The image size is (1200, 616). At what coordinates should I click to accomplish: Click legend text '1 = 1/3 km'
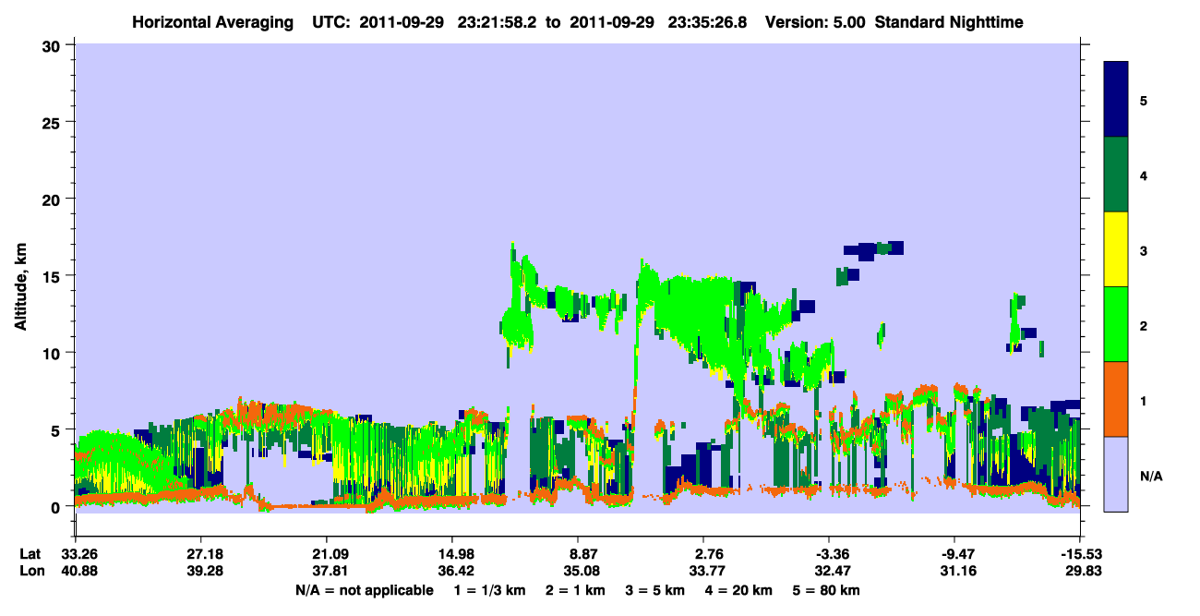[489, 590]
